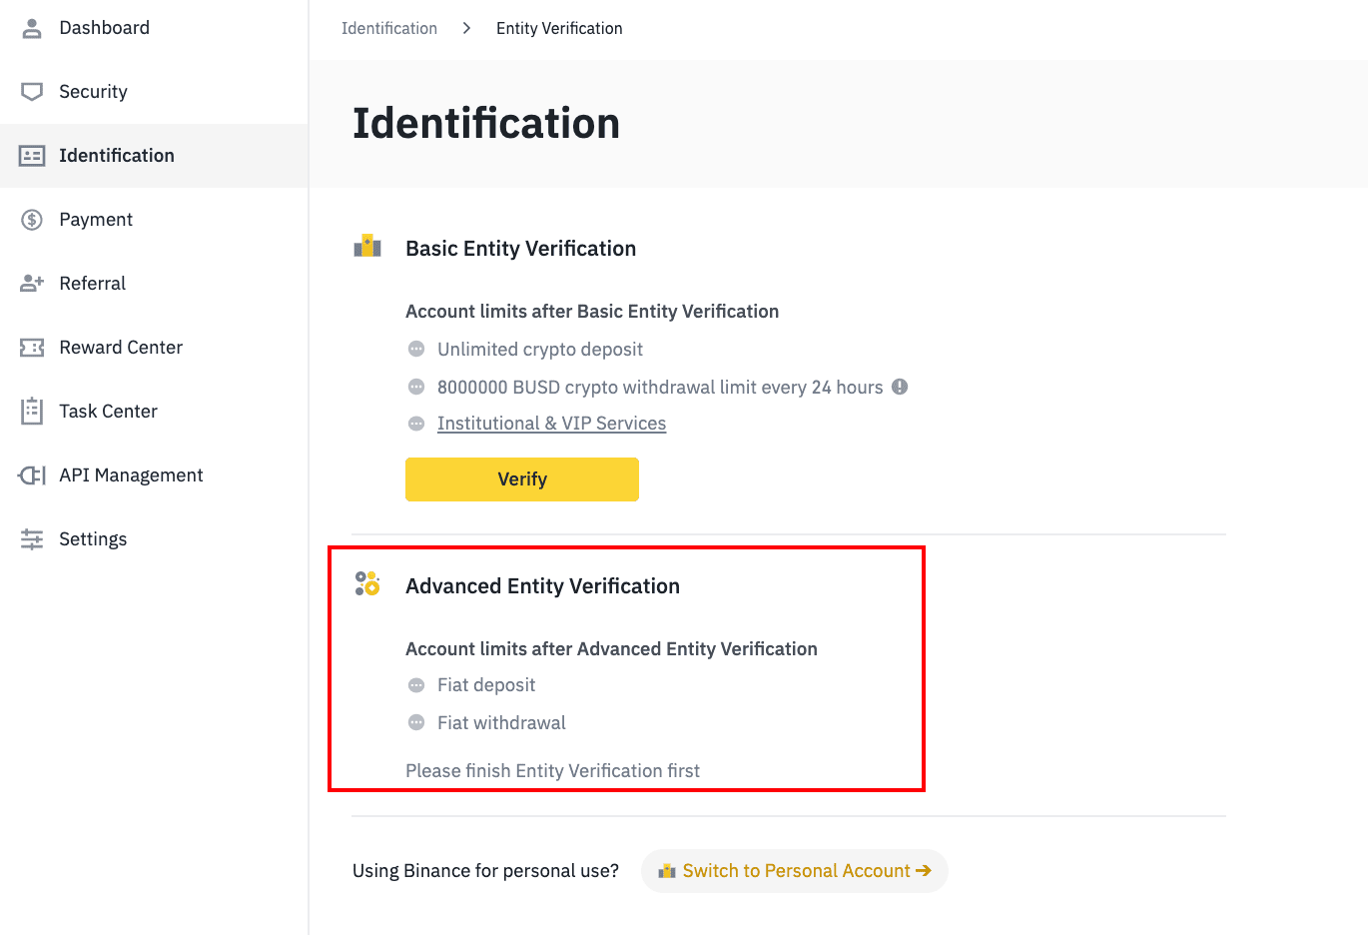Go to Identification in the breadcrumb
1368x935 pixels.
(x=389, y=28)
